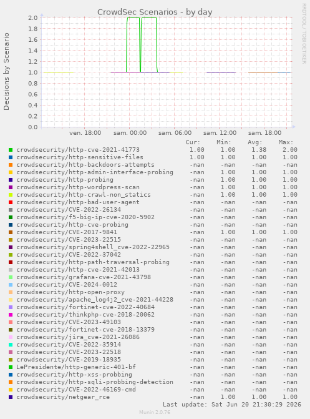
Task: Click the chart title CrowdSec Scenarios - by day
Action: coord(155,12)
